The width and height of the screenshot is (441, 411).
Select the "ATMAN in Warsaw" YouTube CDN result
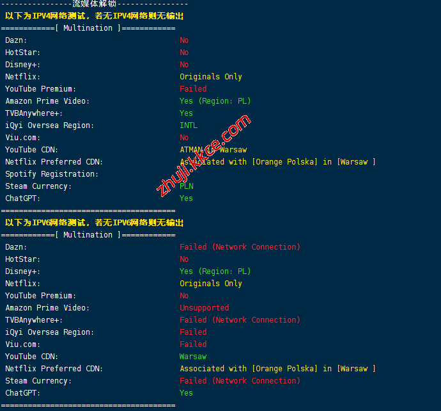[x=213, y=150]
